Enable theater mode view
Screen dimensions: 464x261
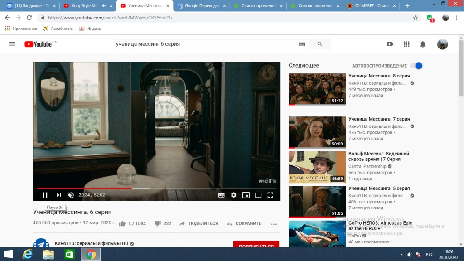258,195
